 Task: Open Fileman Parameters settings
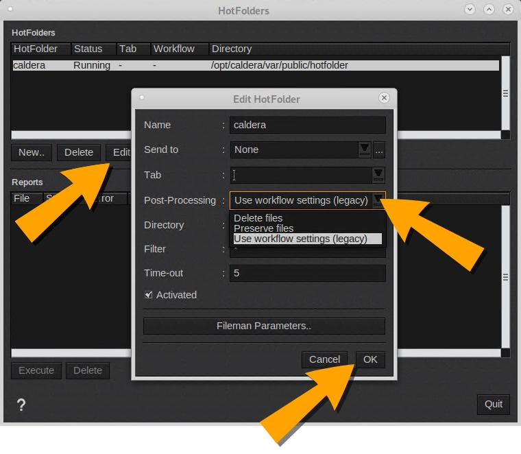point(264,326)
